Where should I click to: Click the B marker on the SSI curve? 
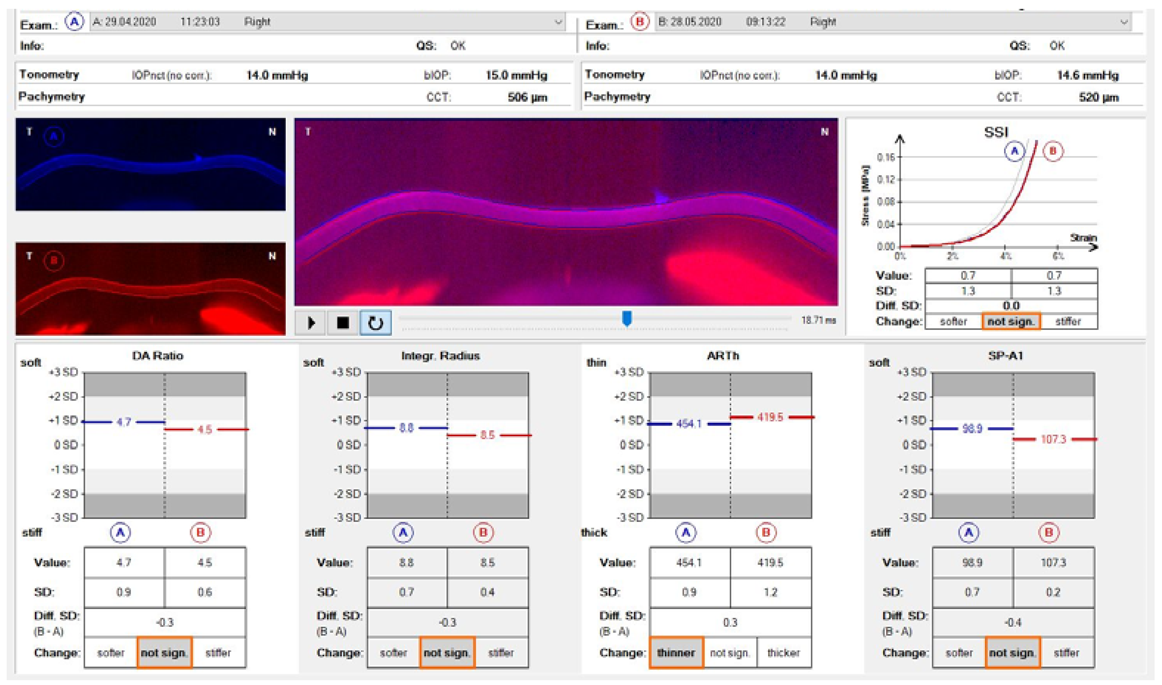pos(1053,151)
